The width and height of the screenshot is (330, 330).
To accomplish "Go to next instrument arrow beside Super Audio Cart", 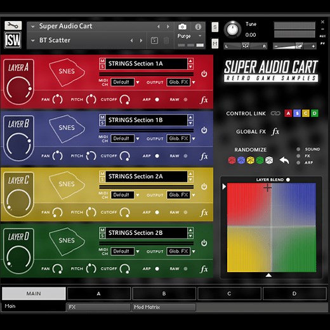I will click(x=168, y=27).
